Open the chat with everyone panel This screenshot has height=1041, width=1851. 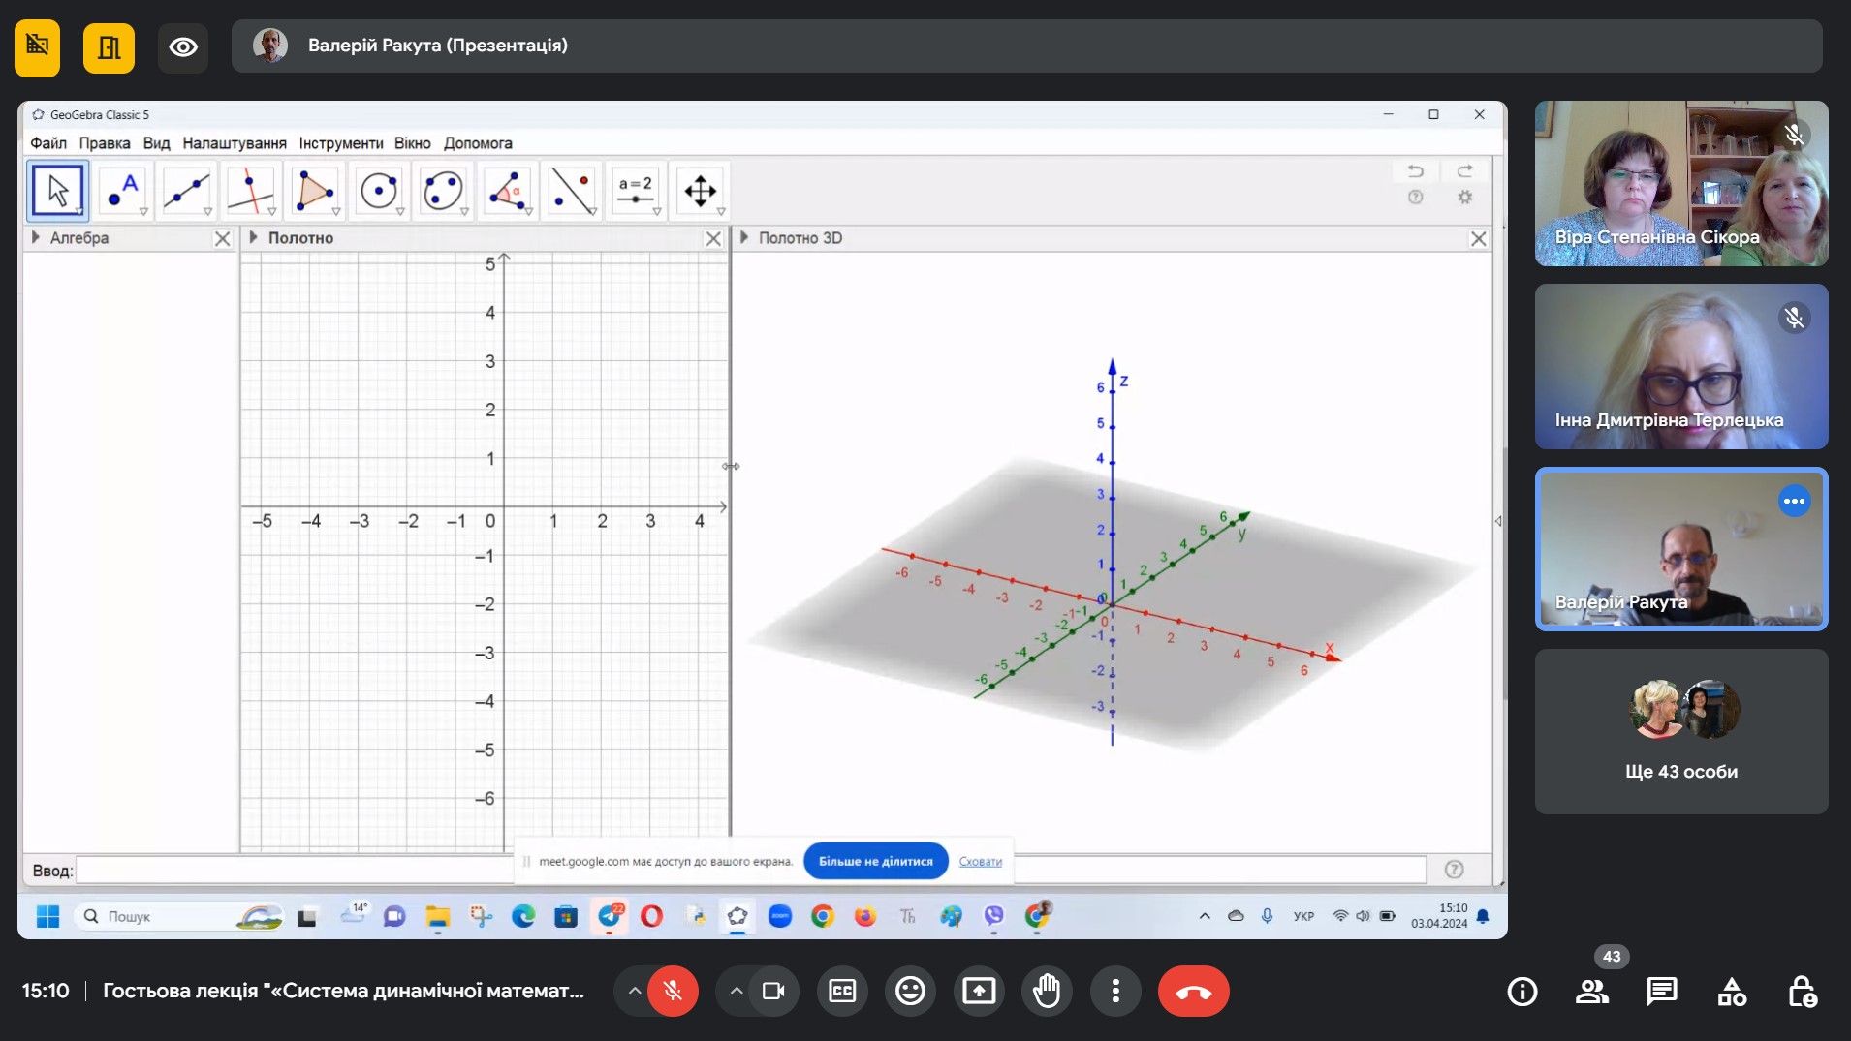click(x=1662, y=991)
